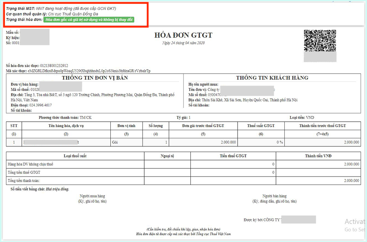
Task: Select the Gói unit cell in row 1
Action: pos(126,142)
